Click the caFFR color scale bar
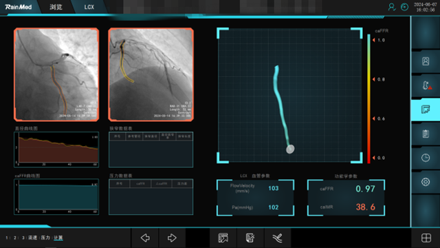The width and height of the screenshot is (440, 248). pyautogui.click(x=368, y=99)
